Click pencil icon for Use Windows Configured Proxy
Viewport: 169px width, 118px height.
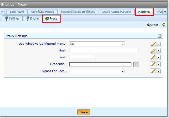pyautogui.click(x=153, y=44)
